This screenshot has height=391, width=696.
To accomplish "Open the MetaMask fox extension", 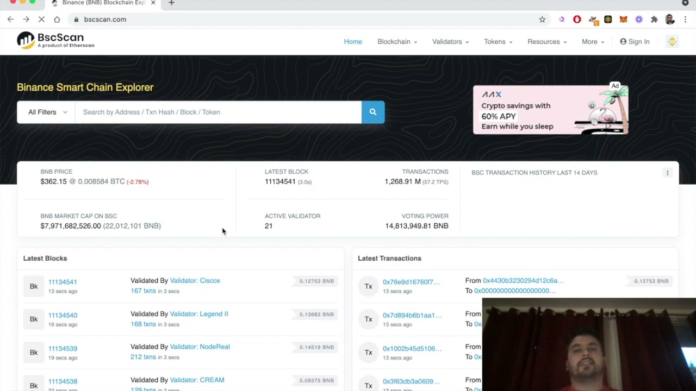I will [x=624, y=20].
